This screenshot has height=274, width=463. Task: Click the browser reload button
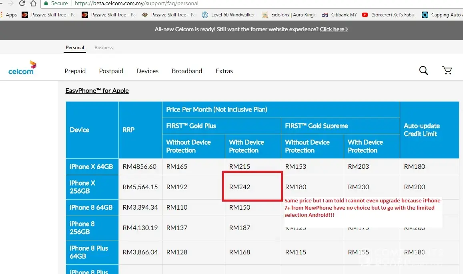point(22,4)
